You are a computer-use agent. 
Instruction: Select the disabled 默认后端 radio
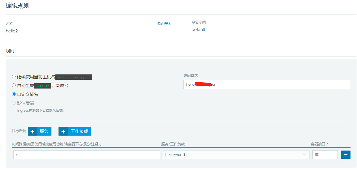pos(14,103)
